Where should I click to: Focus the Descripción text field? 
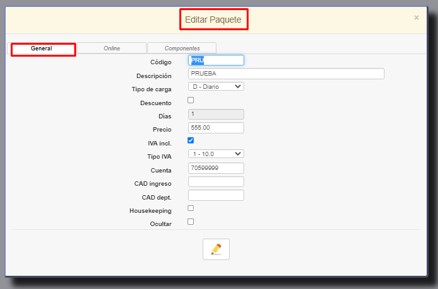pos(286,74)
